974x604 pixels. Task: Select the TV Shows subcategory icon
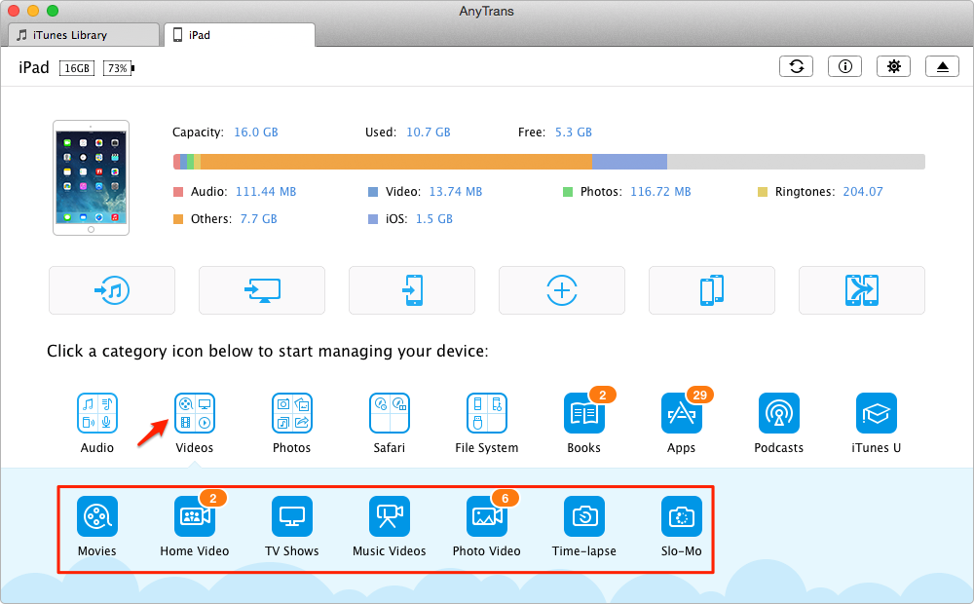(292, 515)
